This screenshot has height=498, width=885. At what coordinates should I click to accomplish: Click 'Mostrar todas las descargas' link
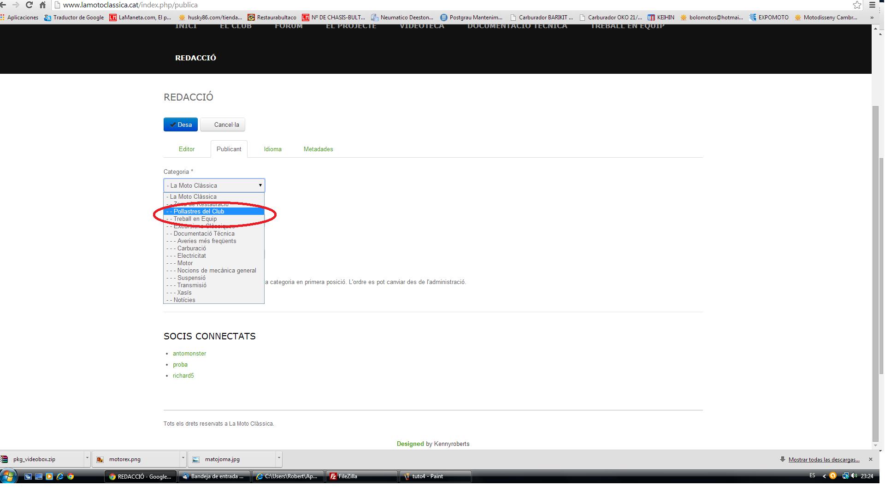(x=824, y=460)
